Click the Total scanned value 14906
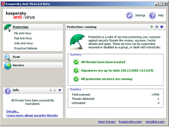The image size is (169, 127). click(155, 95)
